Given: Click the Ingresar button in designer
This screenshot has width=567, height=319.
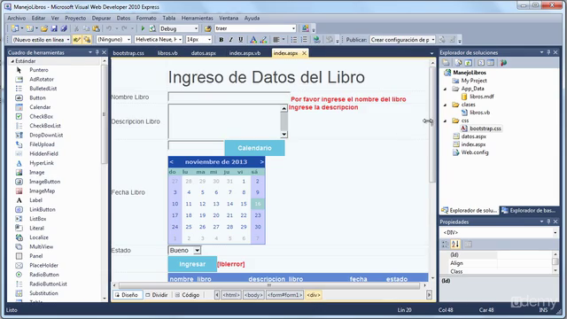Looking at the screenshot, I should point(192,264).
